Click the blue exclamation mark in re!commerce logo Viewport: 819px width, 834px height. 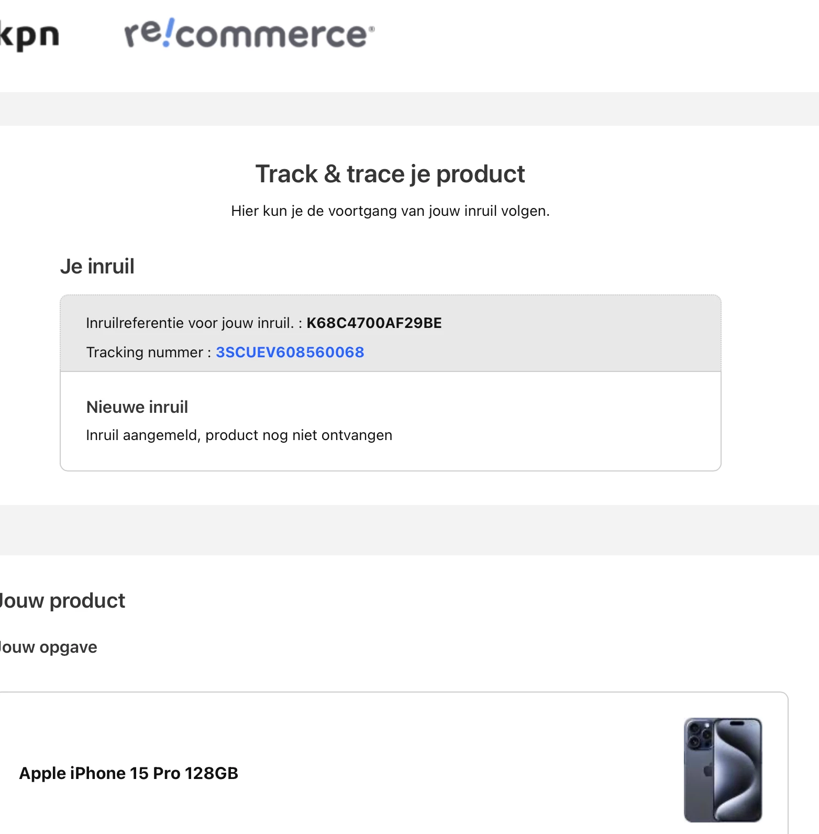169,32
